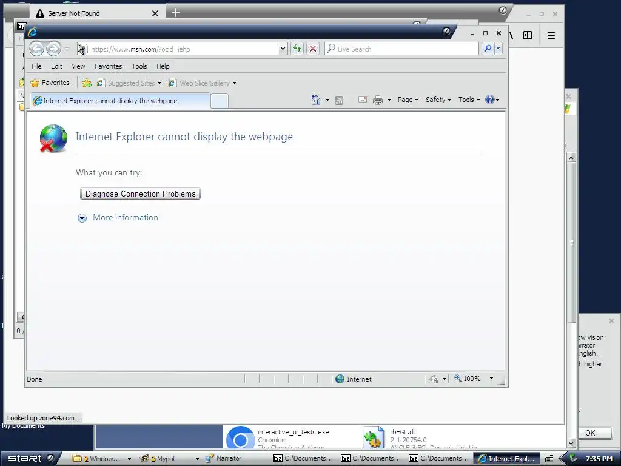
Task: Click the Home house icon
Action: tap(315, 100)
